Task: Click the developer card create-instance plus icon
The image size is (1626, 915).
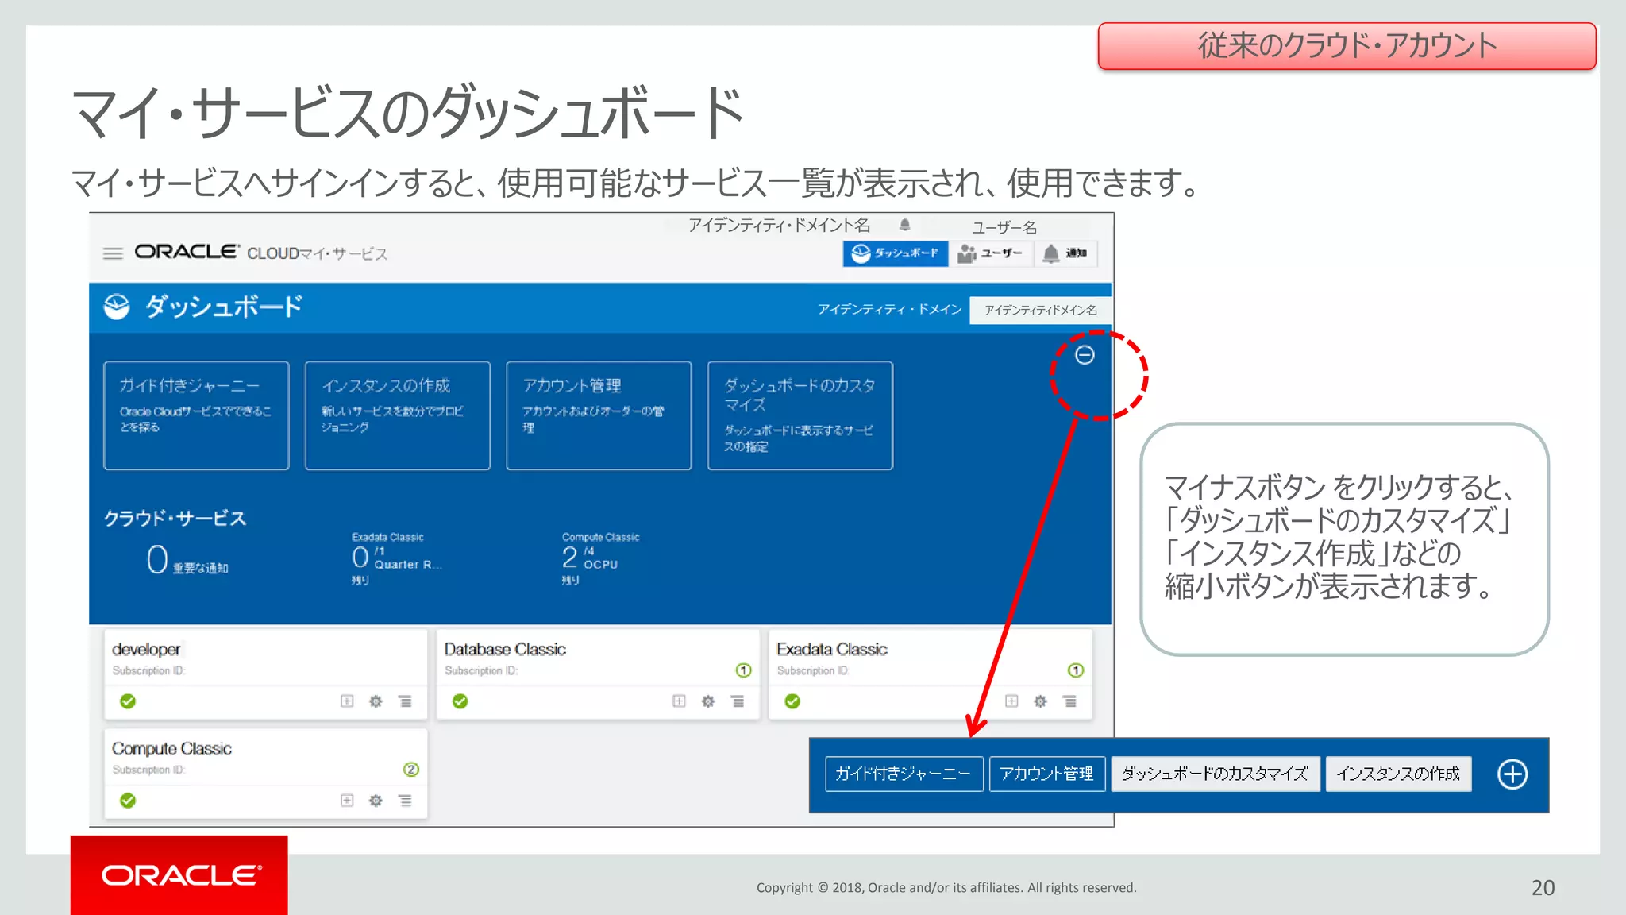Action: pos(347,701)
